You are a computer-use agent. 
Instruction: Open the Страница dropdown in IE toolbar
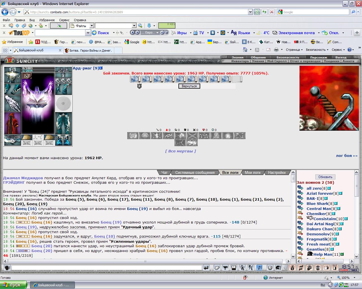tap(294, 50)
